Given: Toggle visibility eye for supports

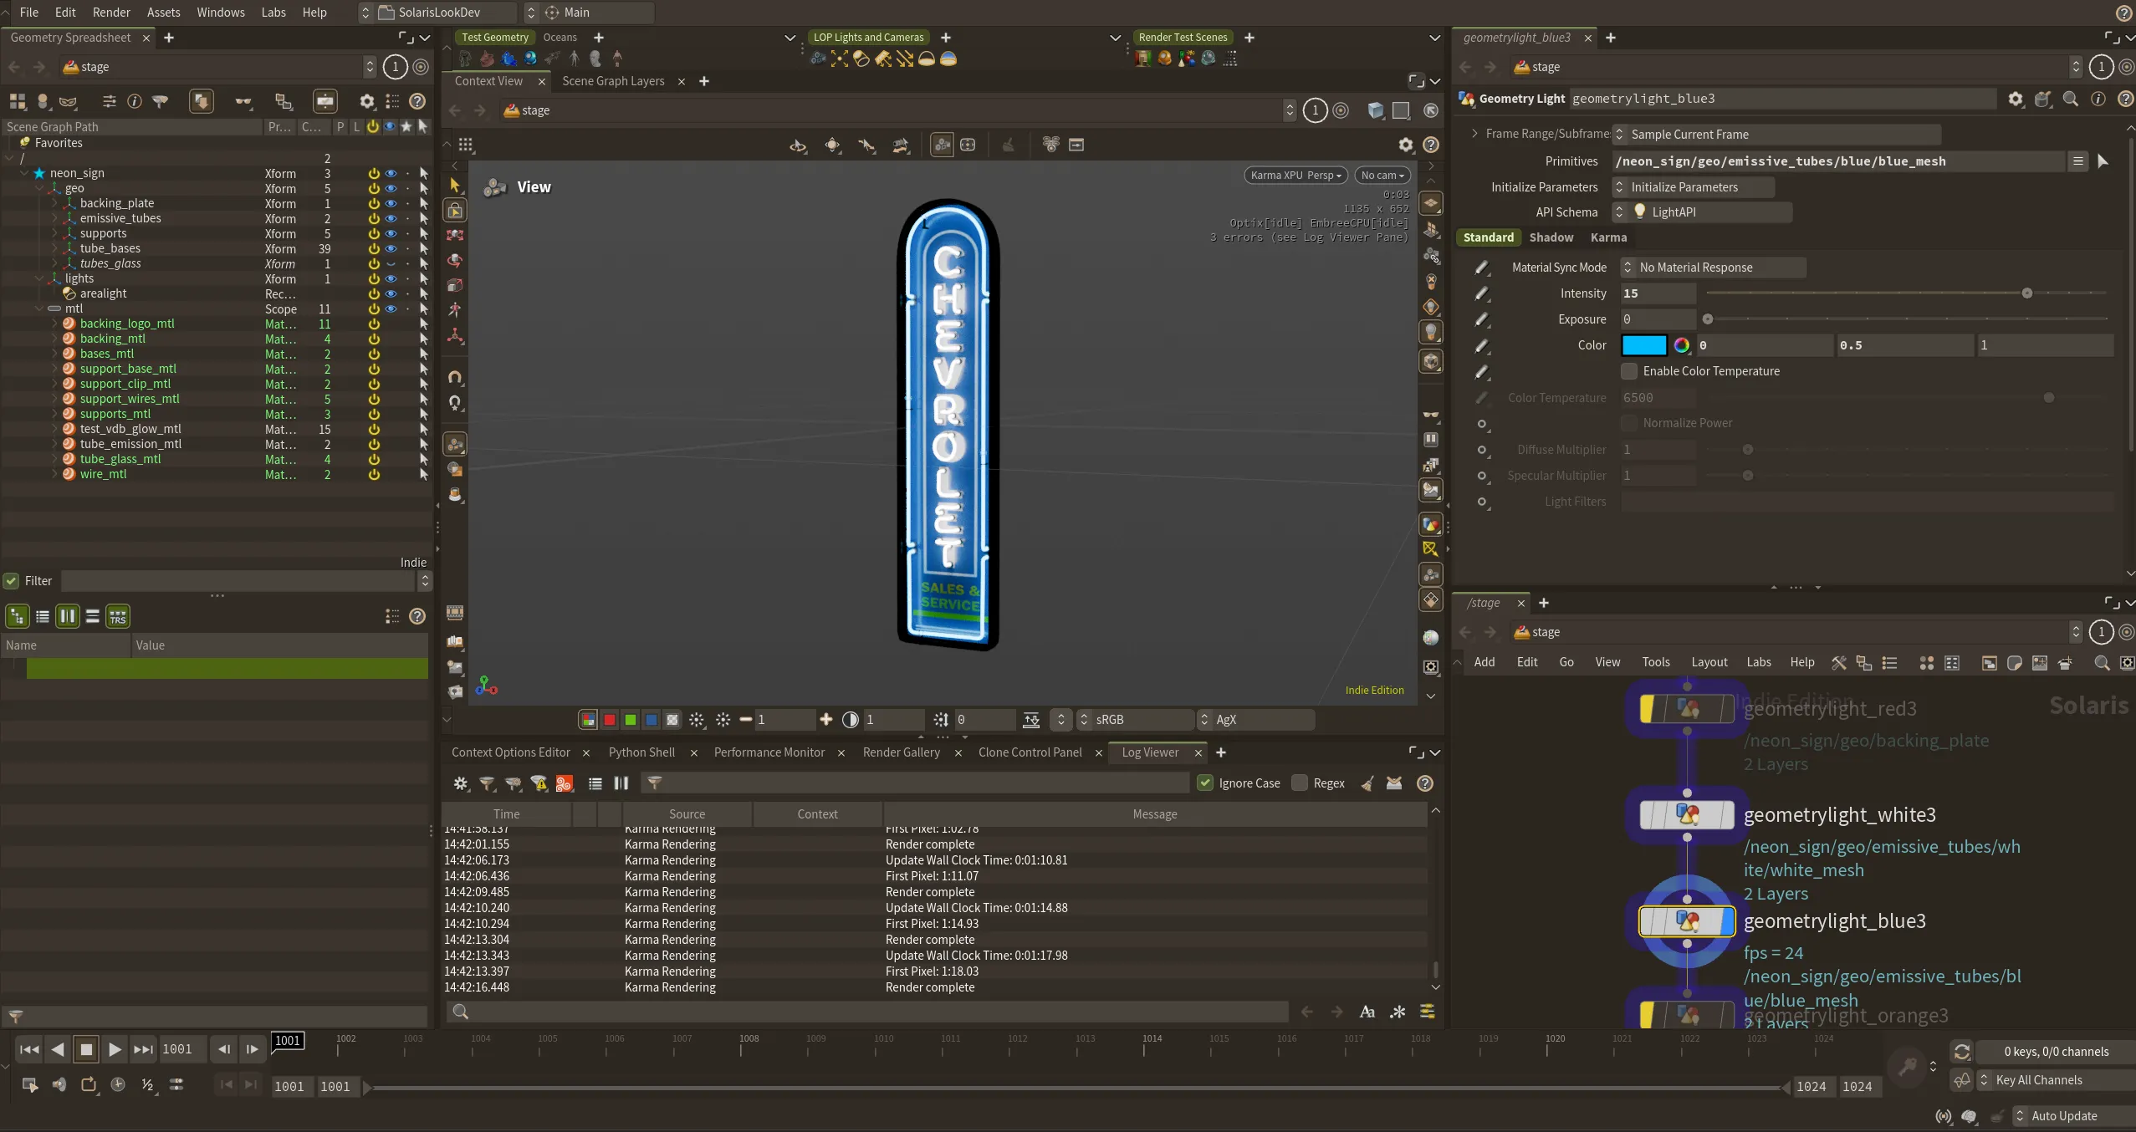Looking at the screenshot, I should [391, 233].
